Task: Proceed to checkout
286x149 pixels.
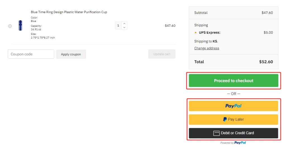Action: point(233,80)
